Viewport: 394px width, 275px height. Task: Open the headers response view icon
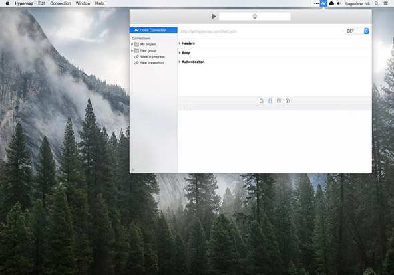pos(279,101)
